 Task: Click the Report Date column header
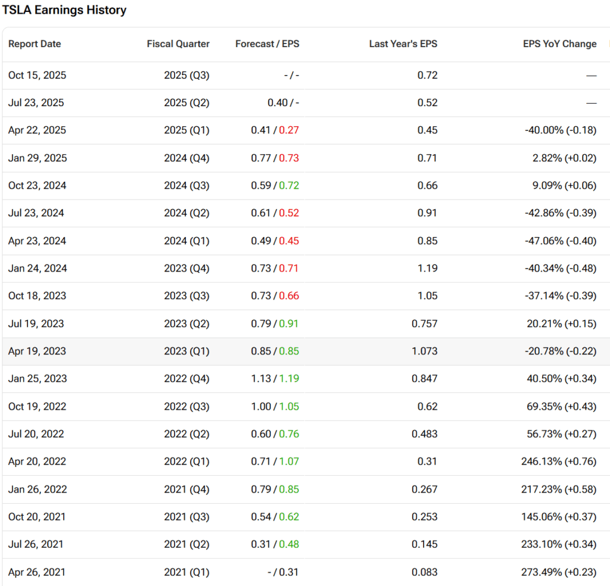[x=35, y=44]
